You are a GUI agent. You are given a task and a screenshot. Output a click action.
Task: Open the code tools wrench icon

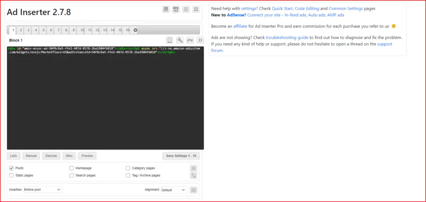180,40
